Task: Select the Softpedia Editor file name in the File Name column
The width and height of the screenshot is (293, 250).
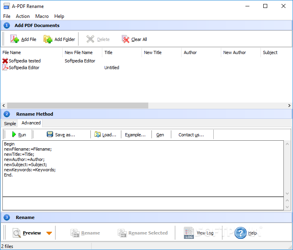Action: pyautogui.click(x=24, y=68)
